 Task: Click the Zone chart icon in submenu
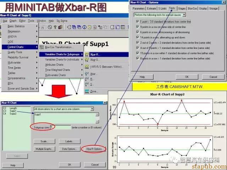(x=87, y=91)
